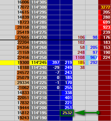Image resolution: width=111 pixels, height=121 pixels.
Task: Select the volume value 17072
Action: point(22,7)
